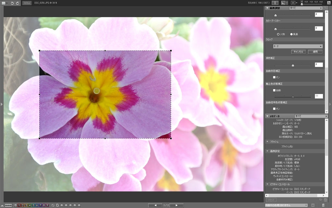The image size is (332, 208).
Task: Click the キャンセル crop button
Action: tap(298, 52)
